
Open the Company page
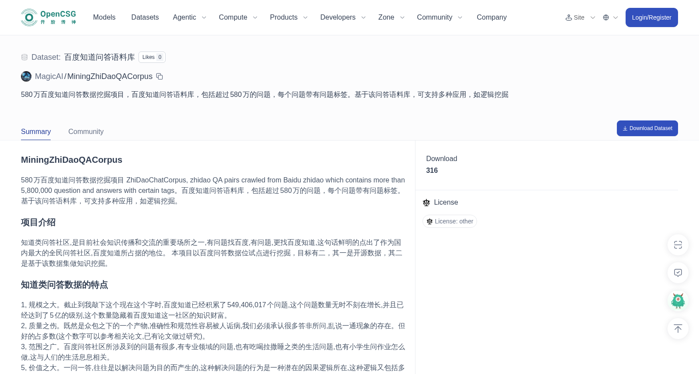(x=491, y=17)
